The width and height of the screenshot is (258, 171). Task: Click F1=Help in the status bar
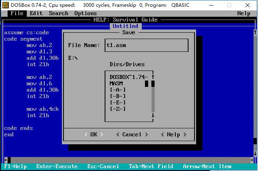coord(15,166)
